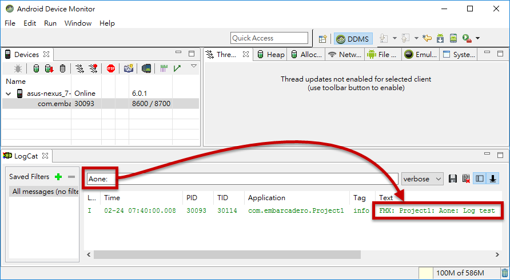This screenshot has height=280, width=510.
Task: Open the Edit menu
Action: pyautogui.click(x=30, y=23)
